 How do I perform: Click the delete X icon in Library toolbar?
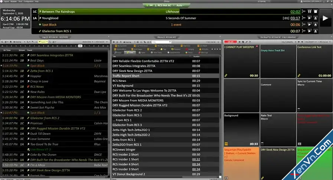(121, 42)
